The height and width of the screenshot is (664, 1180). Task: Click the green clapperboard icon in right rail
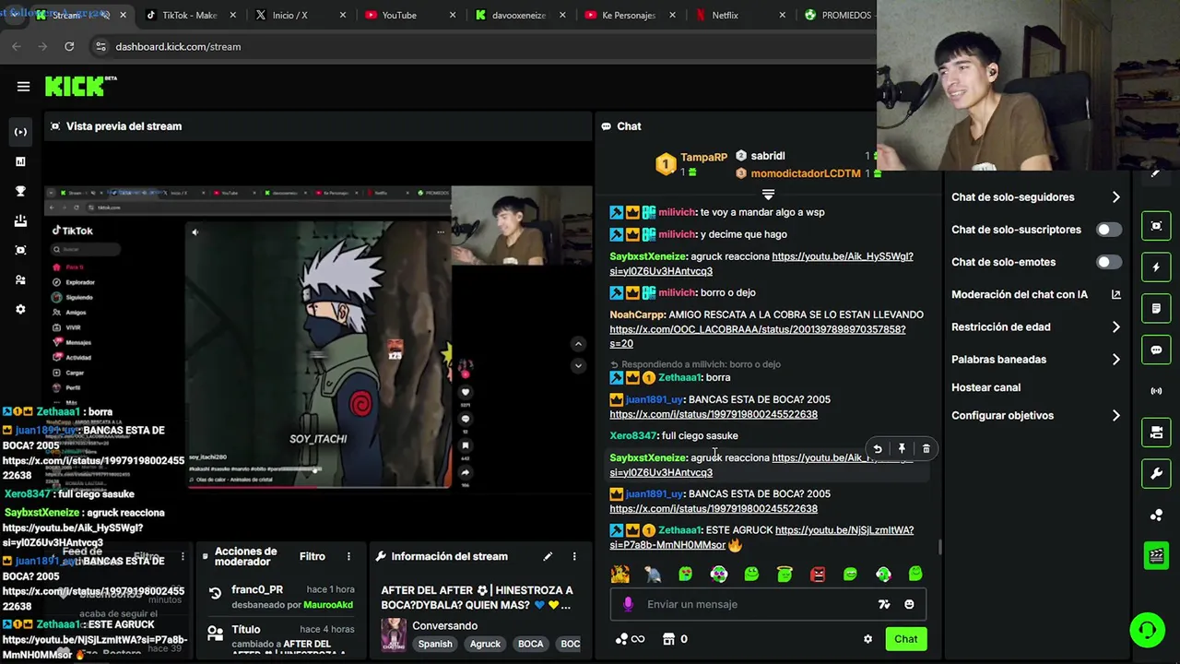(1156, 555)
